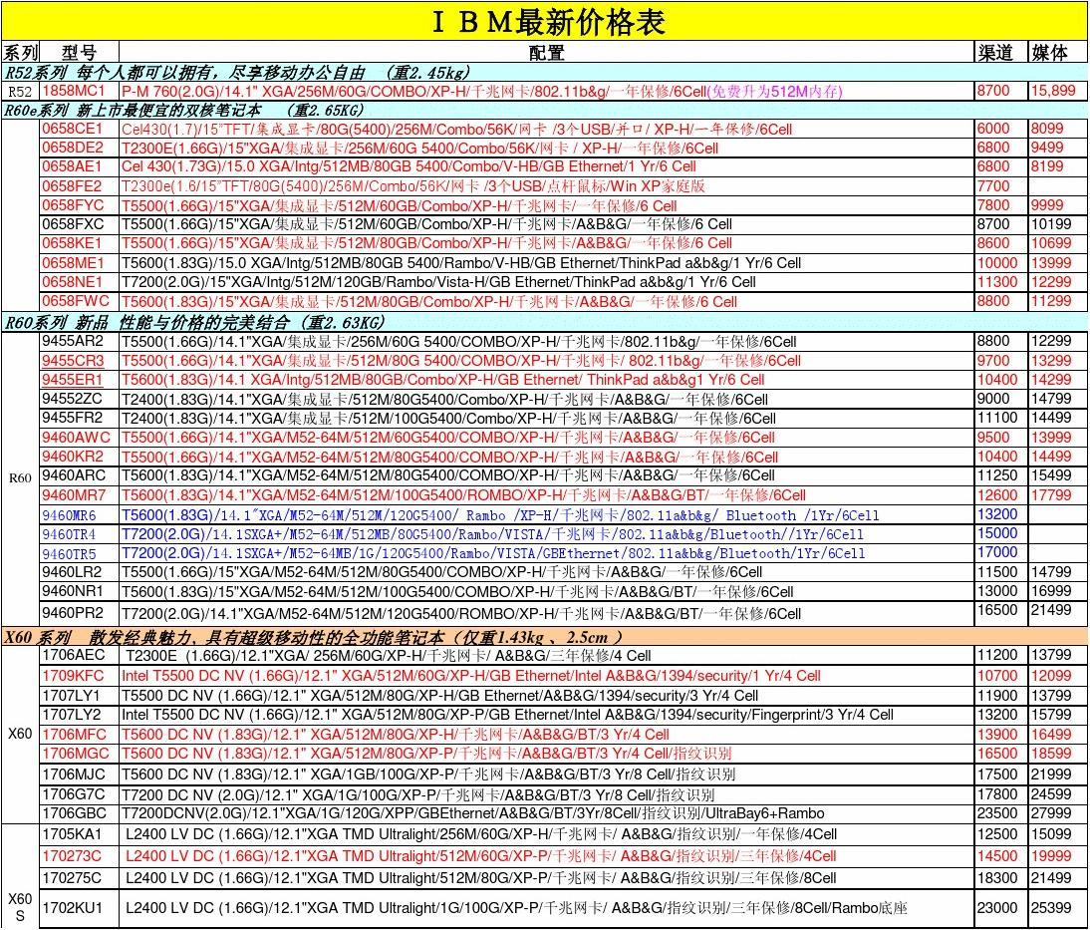Select media price 17799 for 9460MR7
Screen dimensions: 1090x930
(x=1051, y=494)
